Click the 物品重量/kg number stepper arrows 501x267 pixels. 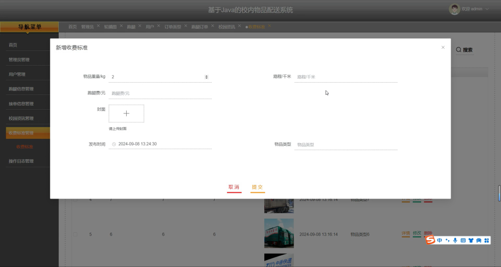(206, 77)
